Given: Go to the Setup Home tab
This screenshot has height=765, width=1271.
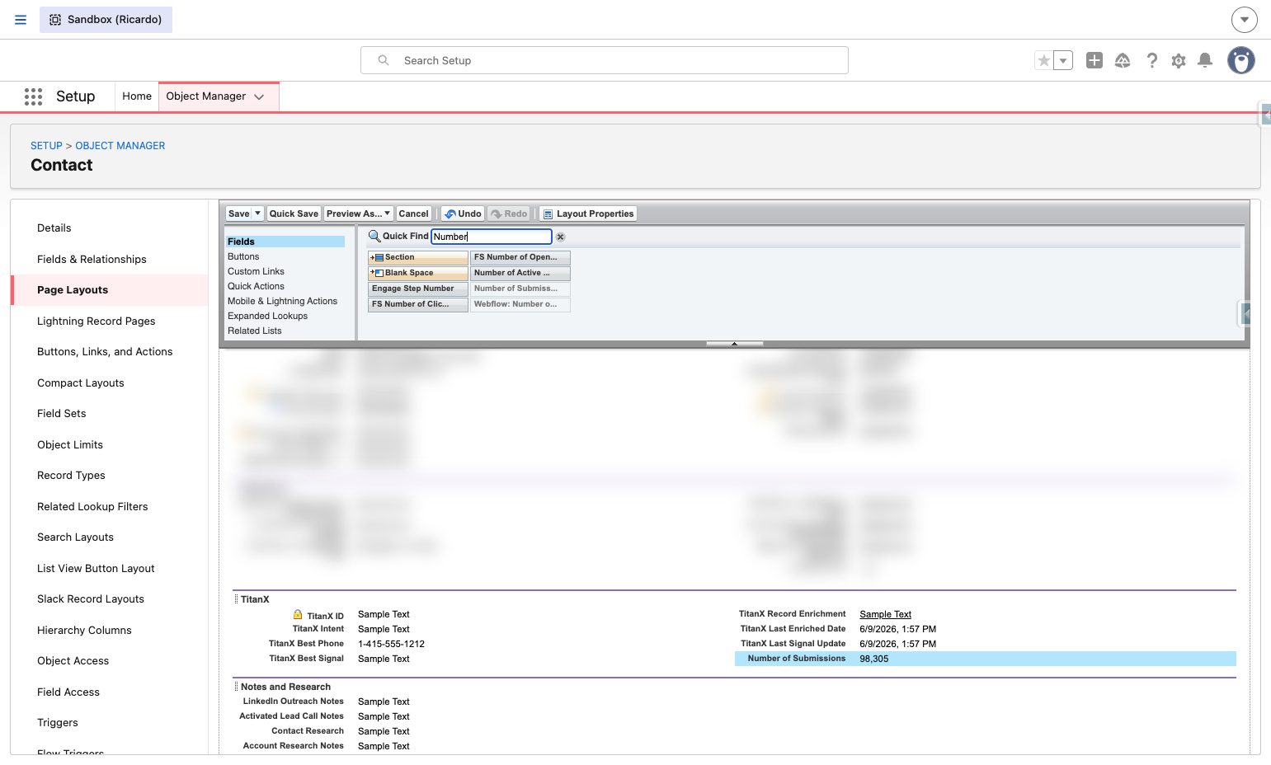Looking at the screenshot, I should click(x=137, y=96).
